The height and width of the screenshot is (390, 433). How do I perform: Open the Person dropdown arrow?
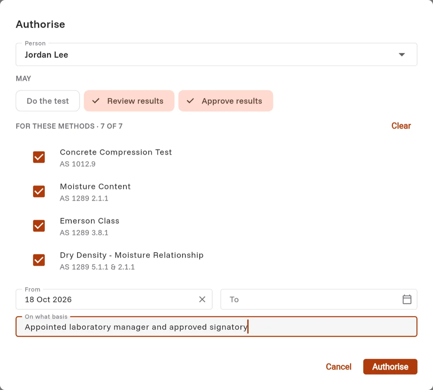[x=402, y=55]
